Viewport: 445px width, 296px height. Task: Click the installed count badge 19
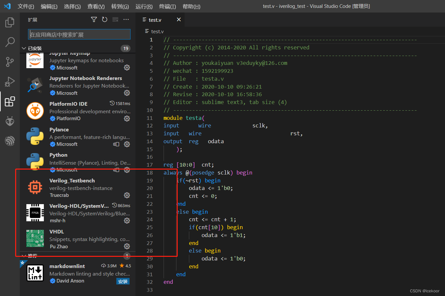126,48
